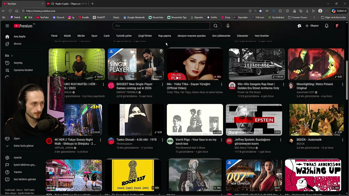The image size is (349, 196).
Task: Select the Rap yapma chip
Action: [165, 36]
